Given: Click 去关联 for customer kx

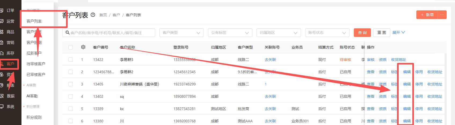Looking at the screenshot, I should (x=270, y=109).
